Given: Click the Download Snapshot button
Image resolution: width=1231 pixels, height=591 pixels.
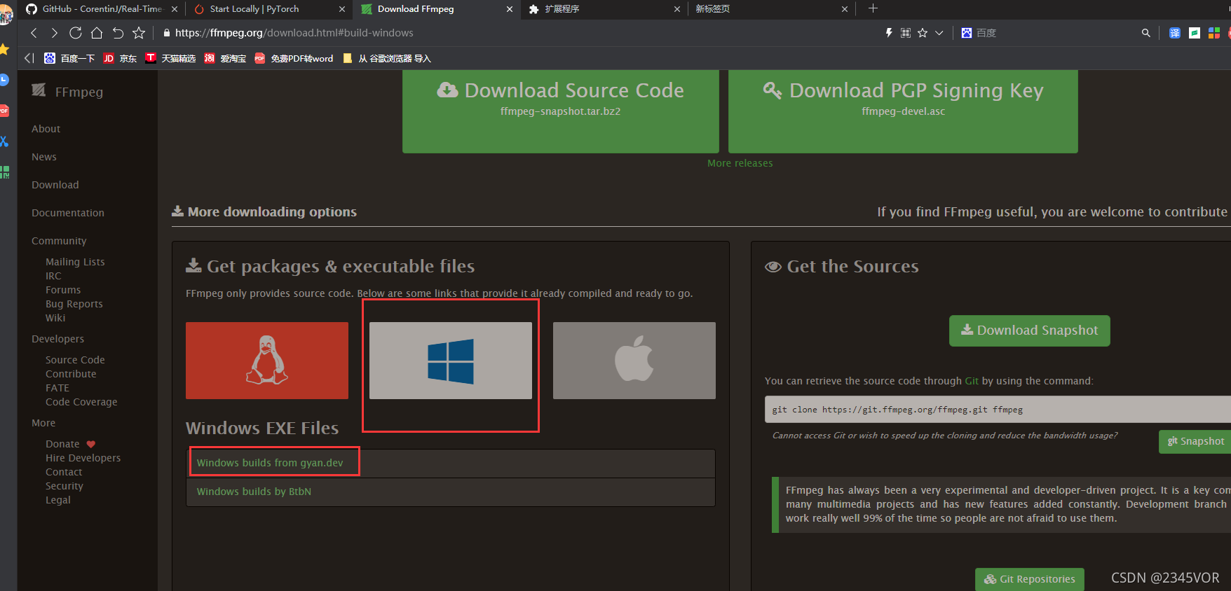Looking at the screenshot, I should point(1030,331).
